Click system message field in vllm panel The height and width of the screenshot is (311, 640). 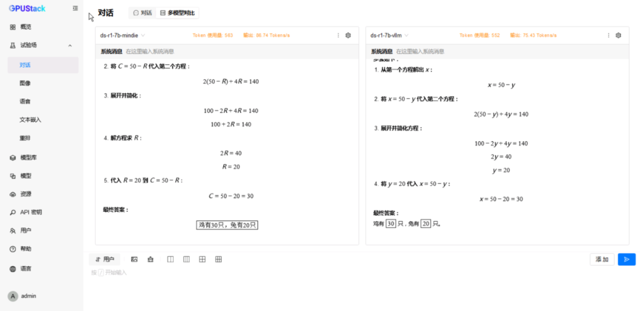pos(497,51)
